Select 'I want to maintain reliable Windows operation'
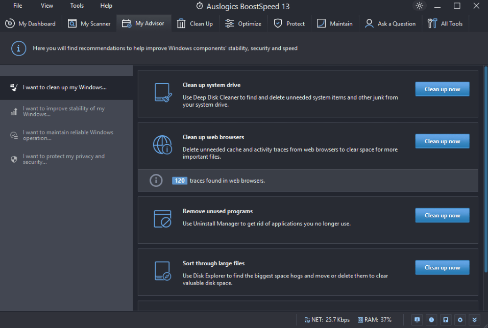Viewport: 488px width, 328px height. (x=66, y=135)
